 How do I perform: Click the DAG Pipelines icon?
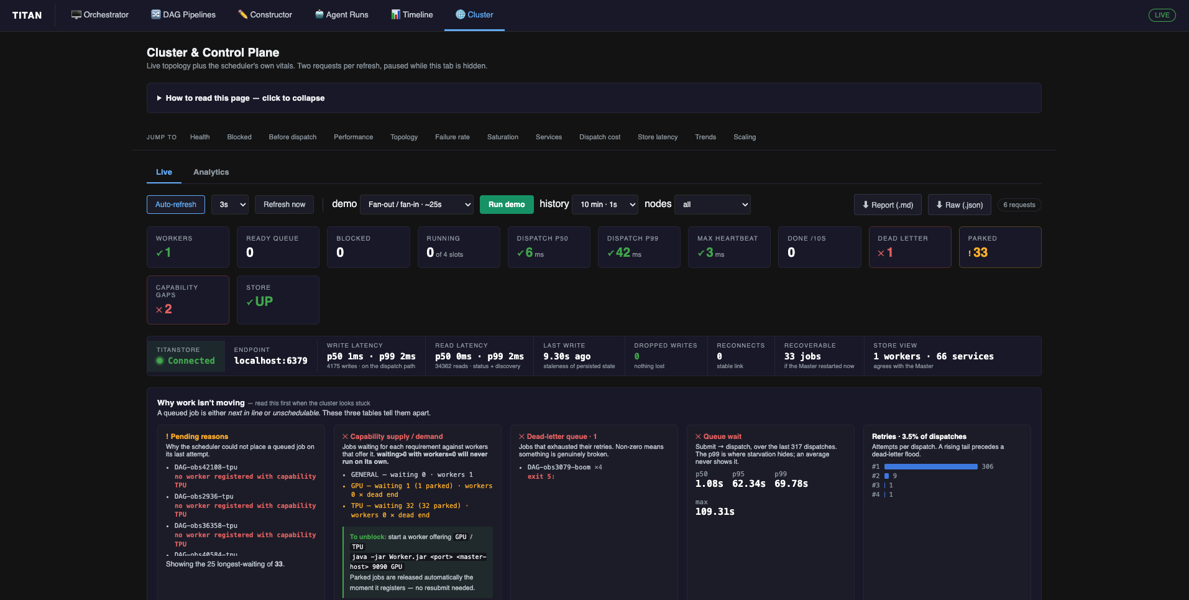coord(156,14)
